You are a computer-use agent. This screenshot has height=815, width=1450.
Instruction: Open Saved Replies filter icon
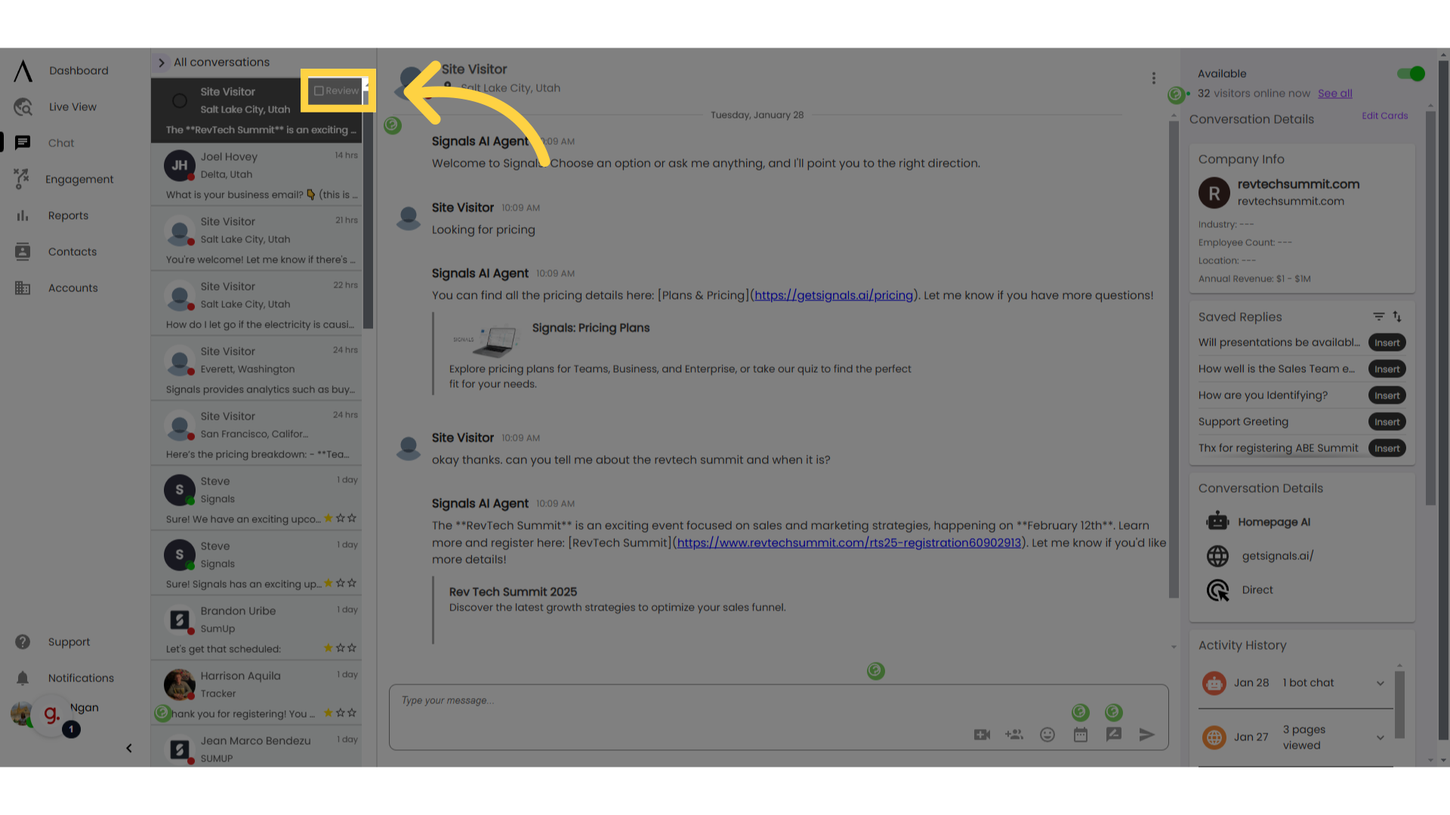[1378, 317]
